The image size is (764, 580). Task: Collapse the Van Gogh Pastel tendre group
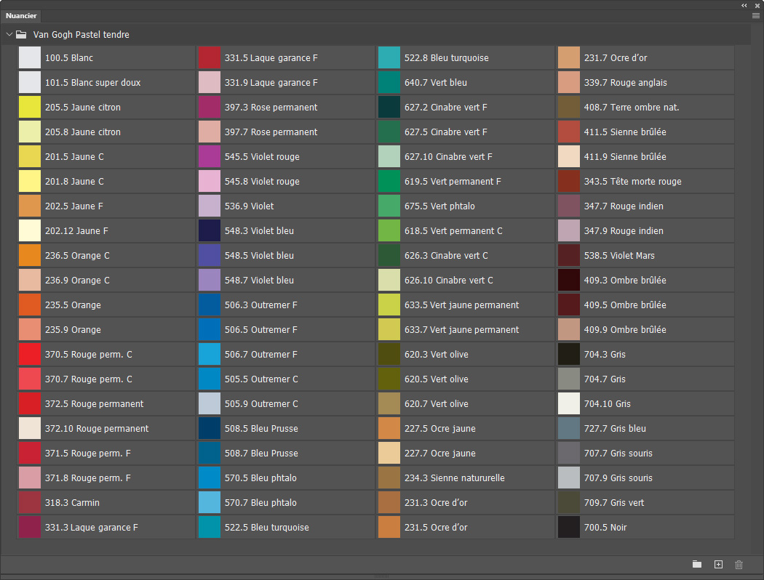click(9, 35)
